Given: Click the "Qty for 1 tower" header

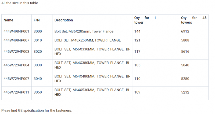Looking at the screenshot, I should 145,20.
